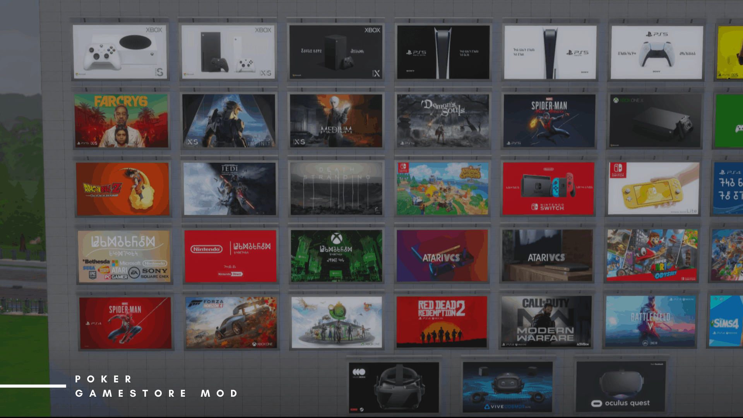The height and width of the screenshot is (418, 743).
Task: Select the Xbox Series S console poster
Action: [x=120, y=52]
